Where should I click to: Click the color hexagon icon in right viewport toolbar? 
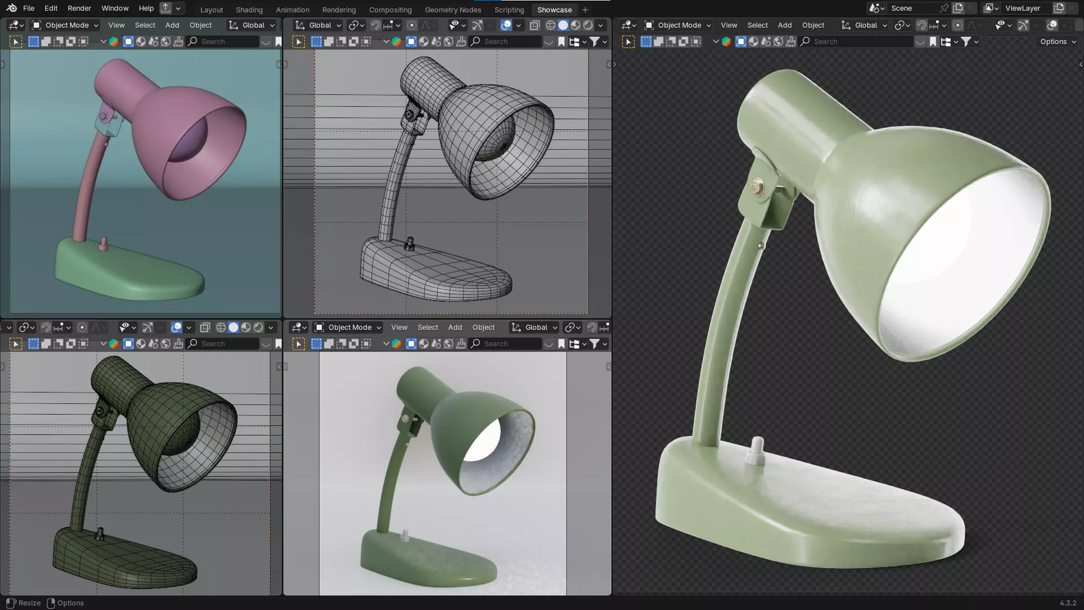click(726, 41)
